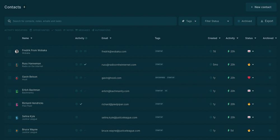Sort by the Status column header
This screenshot has width=280, height=140.
[x=251, y=38]
